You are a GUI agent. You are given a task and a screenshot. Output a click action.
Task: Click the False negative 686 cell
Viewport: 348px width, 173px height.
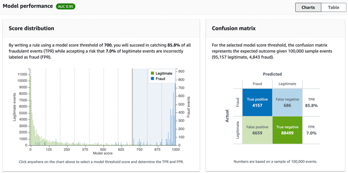pyautogui.click(x=287, y=102)
